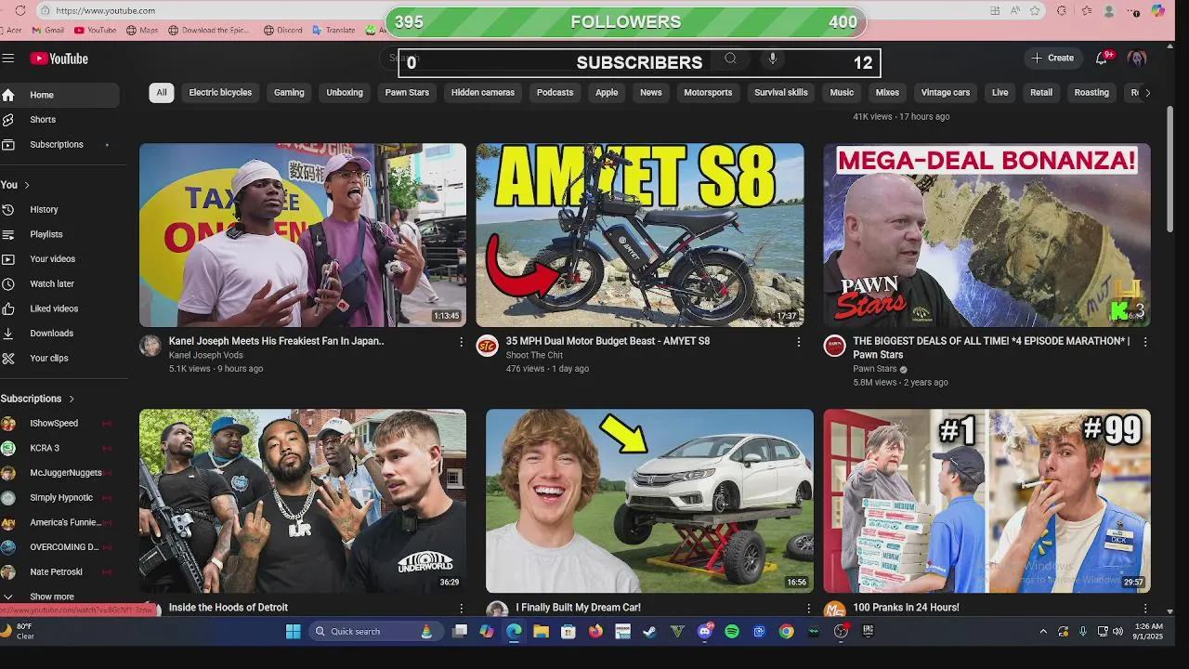Open the Shorts sidebar icon
Image resolution: width=1189 pixels, height=669 pixels.
[8, 120]
